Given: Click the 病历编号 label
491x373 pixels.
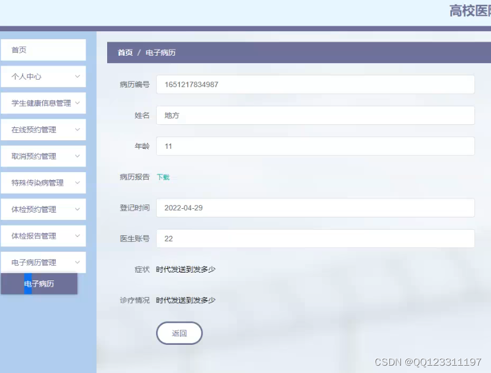Looking at the screenshot, I should (x=135, y=85).
